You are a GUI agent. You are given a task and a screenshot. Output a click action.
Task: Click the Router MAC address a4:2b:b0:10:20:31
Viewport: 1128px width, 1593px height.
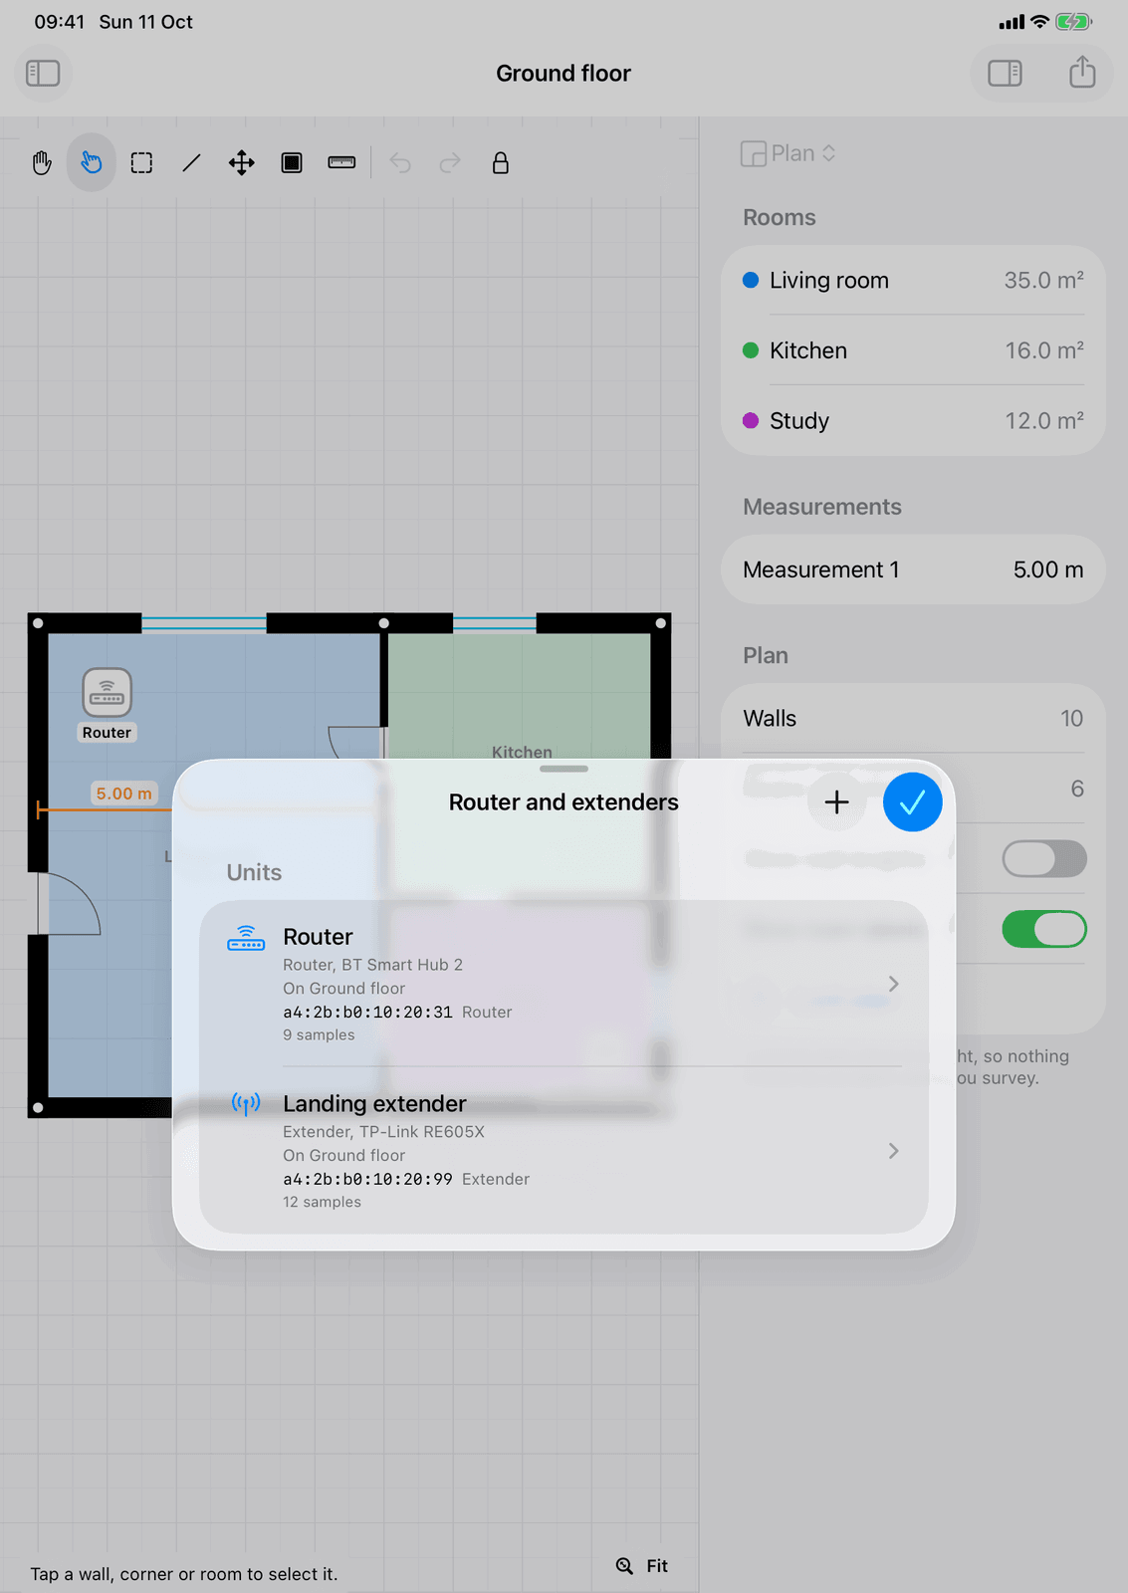click(x=367, y=1012)
